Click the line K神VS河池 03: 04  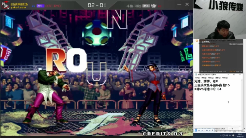pyautogui.click(x=208, y=89)
